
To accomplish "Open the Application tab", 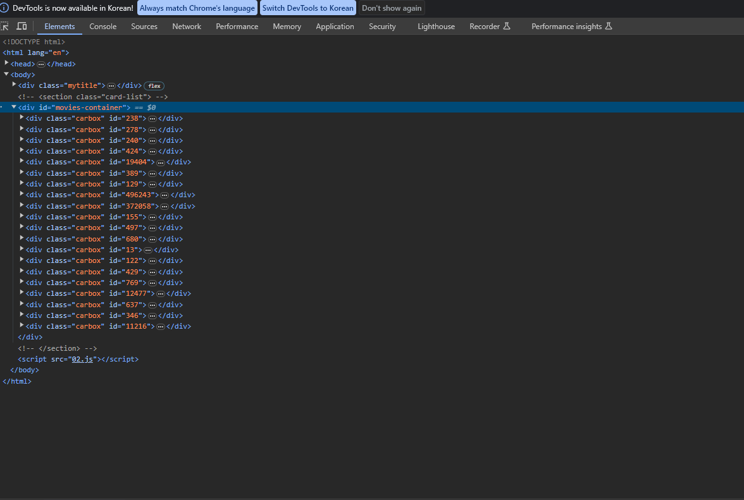I will point(335,27).
